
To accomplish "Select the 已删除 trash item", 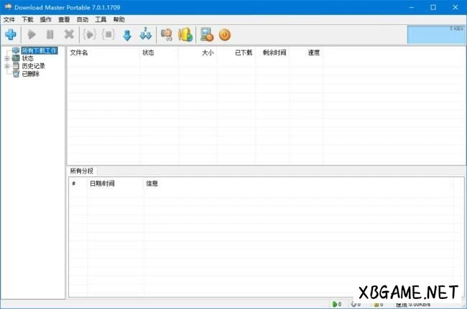I will click(x=30, y=73).
